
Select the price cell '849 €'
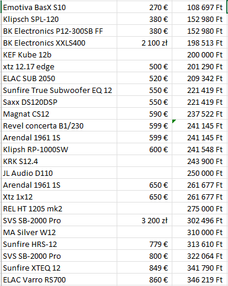tap(144, 268)
